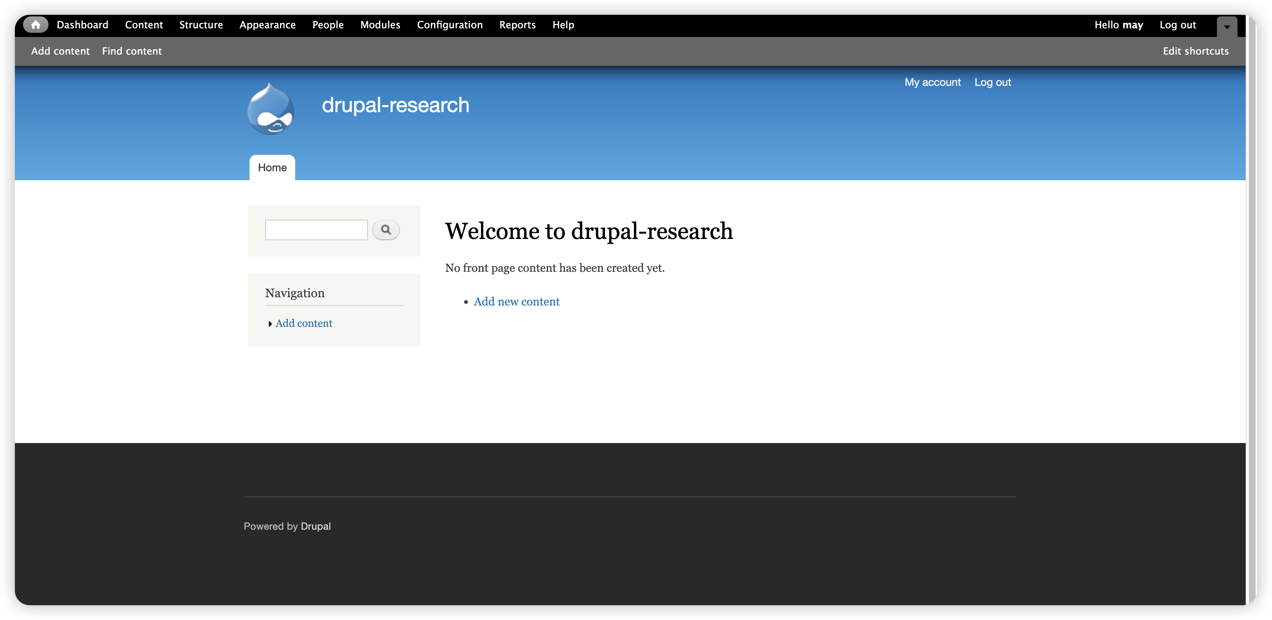Toggle the shortcut drawer arrow
Screen dimensions: 1272x620
click(1227, 27)
